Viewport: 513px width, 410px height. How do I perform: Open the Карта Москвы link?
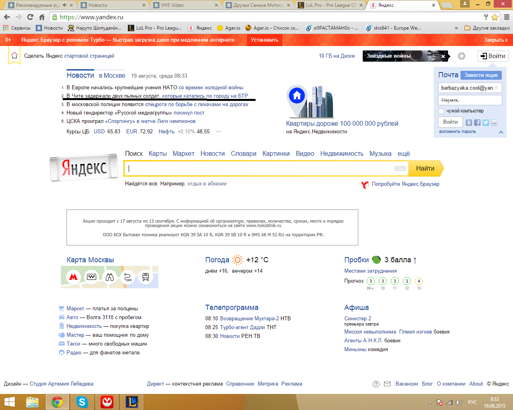pyautogui.click(x=90, y=260)
